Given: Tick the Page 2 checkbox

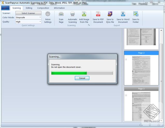Looking at the screenshot, I should 126,59.
